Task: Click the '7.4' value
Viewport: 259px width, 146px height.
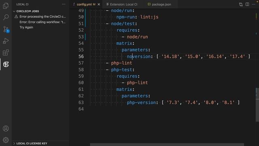Action: 191,103
